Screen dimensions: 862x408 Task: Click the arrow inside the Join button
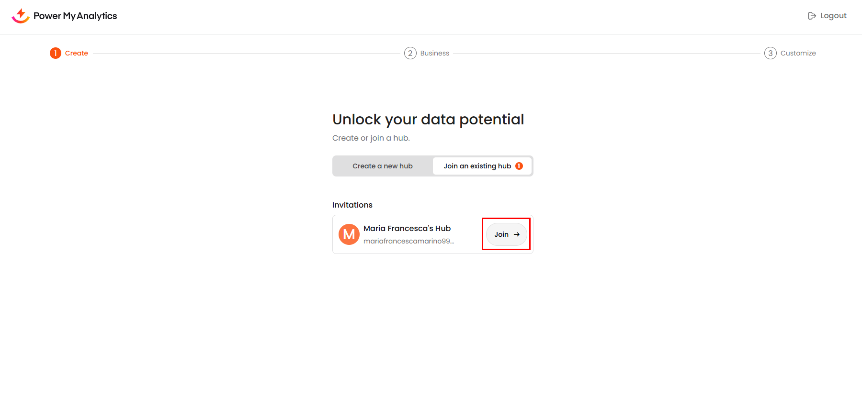(517, 234)
